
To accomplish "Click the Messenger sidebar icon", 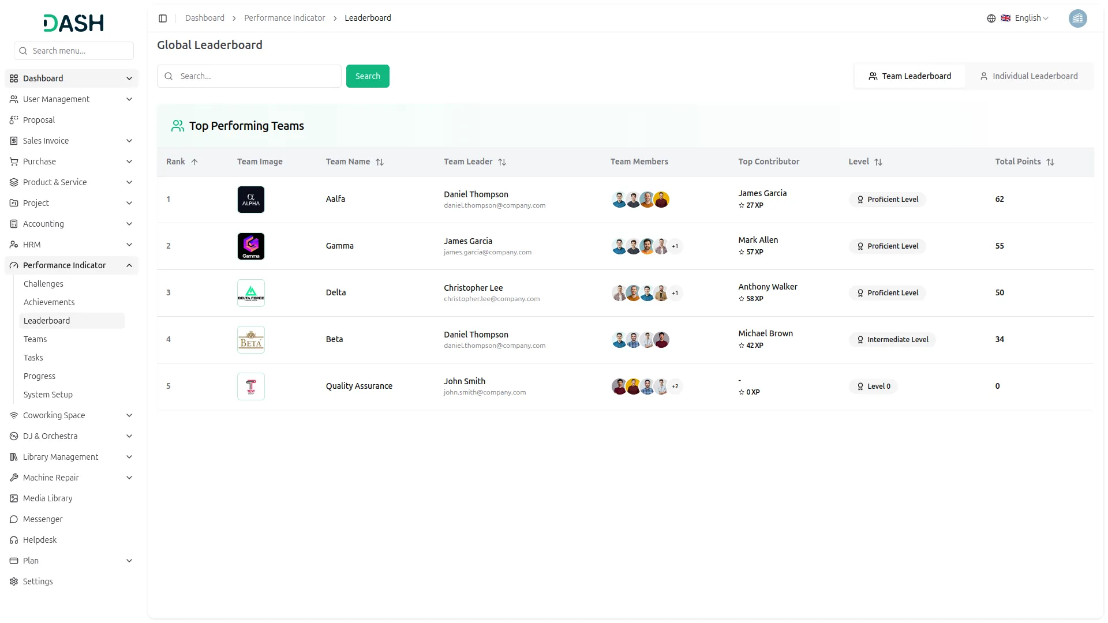I will click(14, 519).
